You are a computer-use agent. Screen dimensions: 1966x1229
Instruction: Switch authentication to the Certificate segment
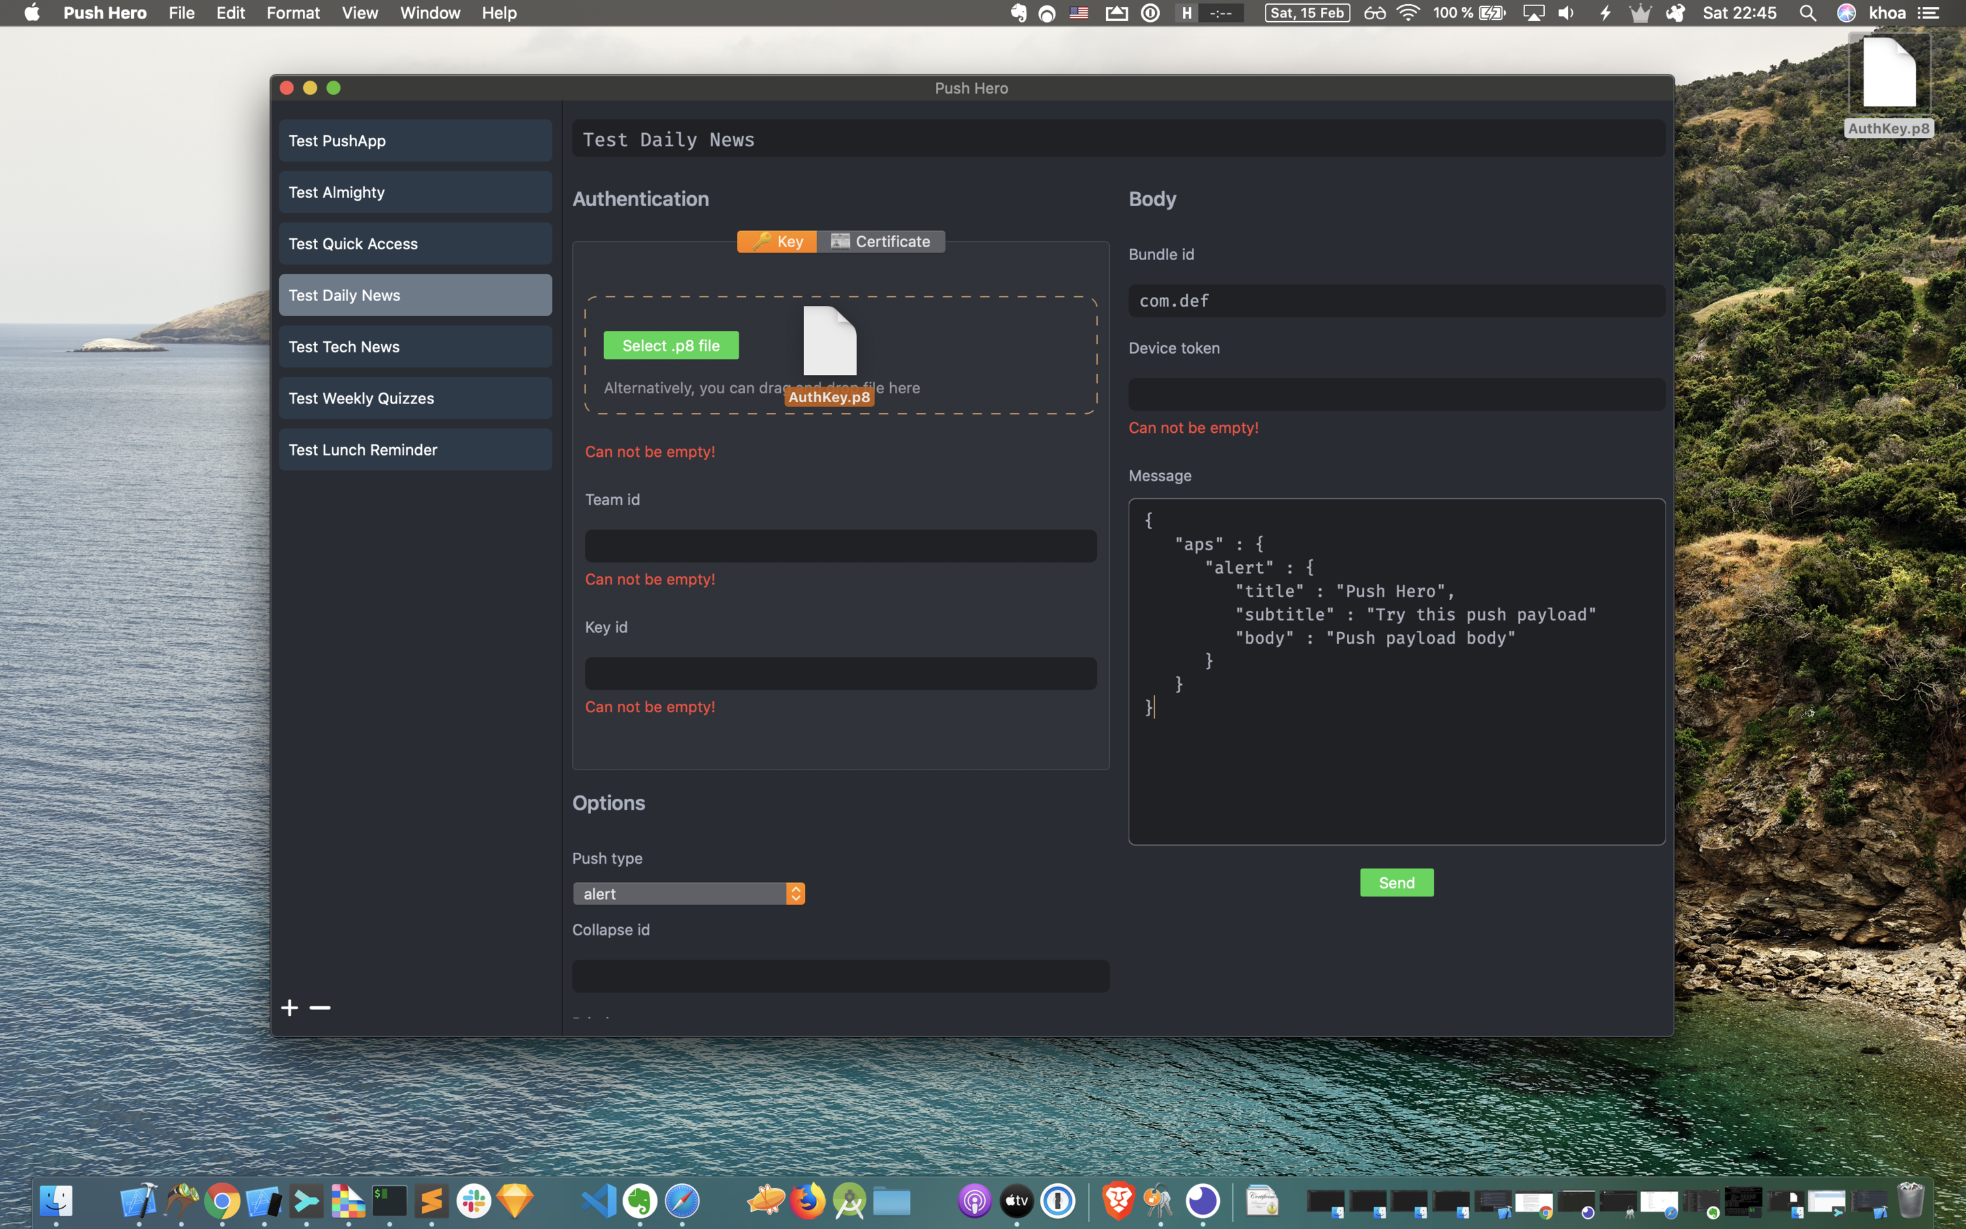[881, 242]
